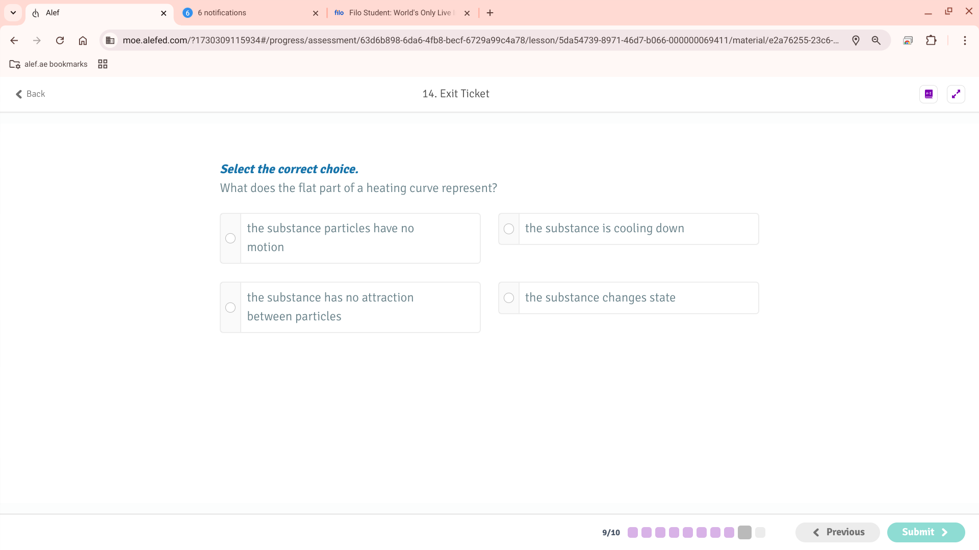The width and height of the screenshot is (979, 550).
Task: Choose "no attraction between particles" option
Action: tap(230, 308)
